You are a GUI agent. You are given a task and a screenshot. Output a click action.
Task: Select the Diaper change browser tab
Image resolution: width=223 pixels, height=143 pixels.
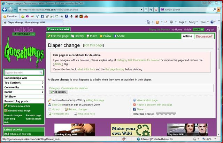(33, 23)
